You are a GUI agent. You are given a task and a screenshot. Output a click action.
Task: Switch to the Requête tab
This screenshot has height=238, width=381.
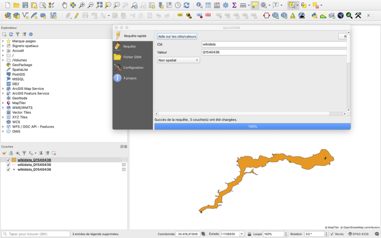click(133, 46)
